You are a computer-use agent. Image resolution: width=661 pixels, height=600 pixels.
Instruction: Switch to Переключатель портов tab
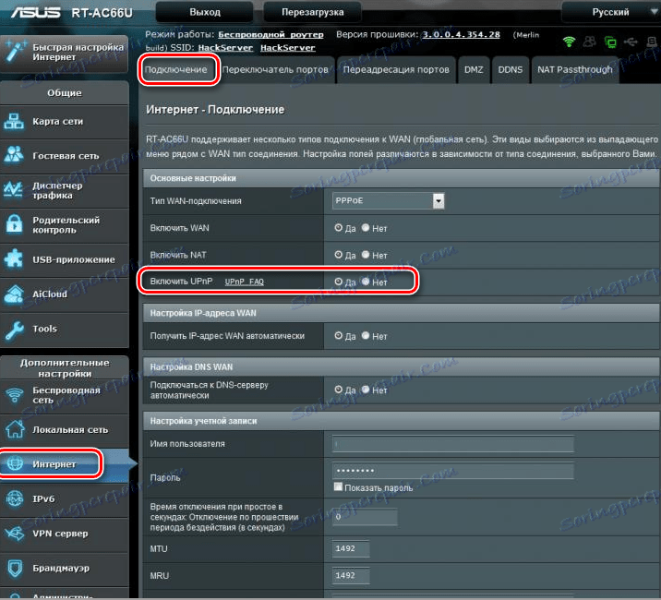point(275,69)
